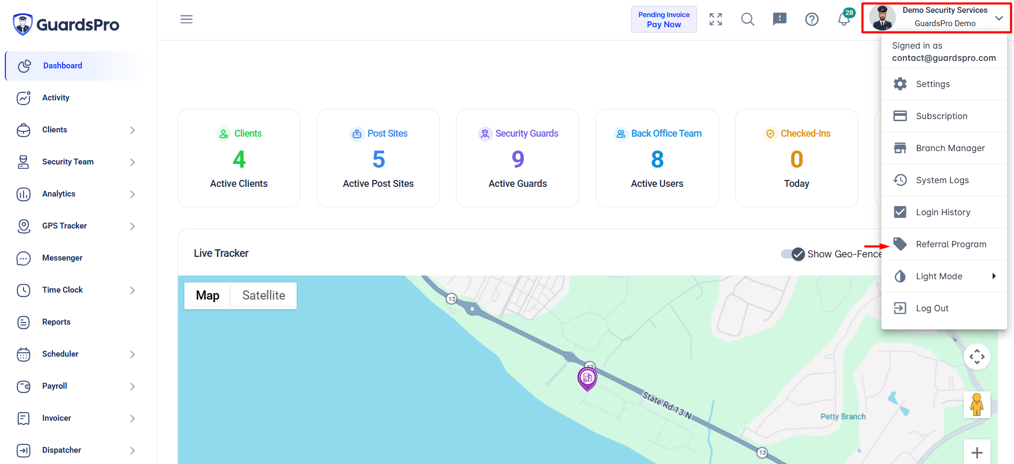The width and height of the screenshot is (1014, 464).
Task: Select Login History in the account menu
Action: coord(944,212)
